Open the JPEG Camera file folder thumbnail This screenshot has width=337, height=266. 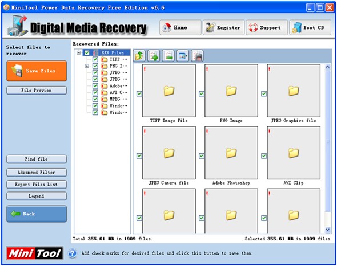(x=169, y=153)
